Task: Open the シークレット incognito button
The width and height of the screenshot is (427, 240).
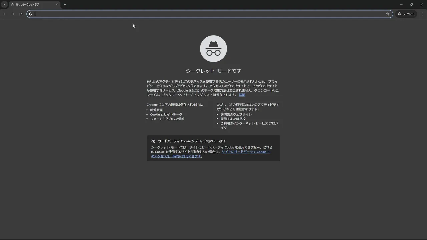Action: (x=406, y=14)
